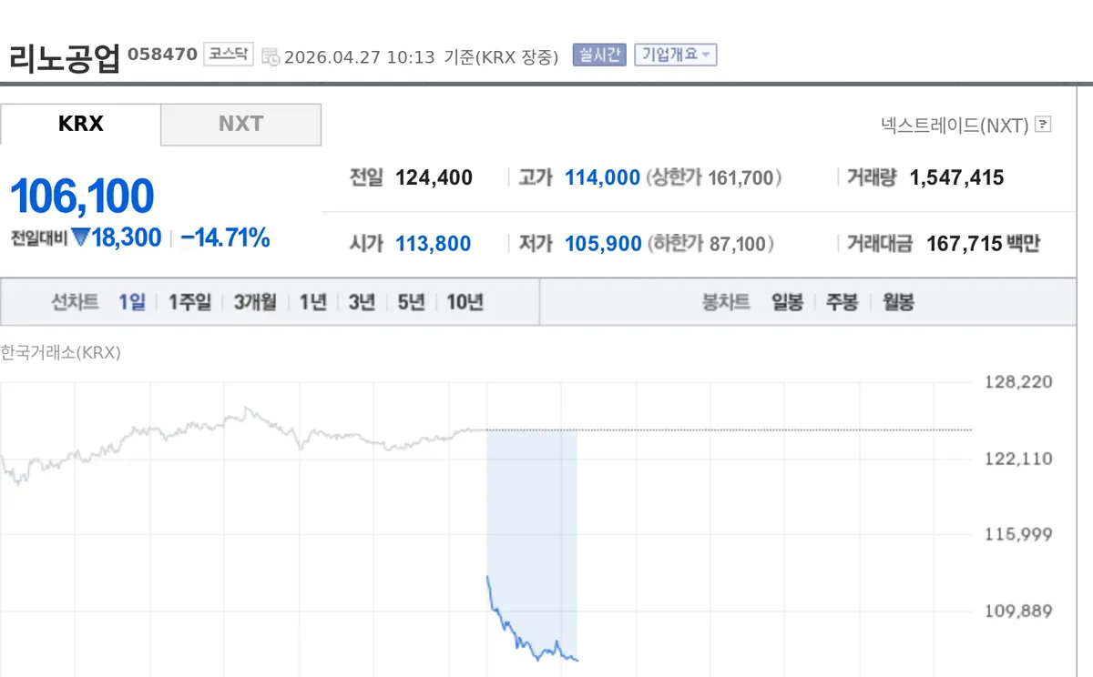Open the 기업개요 dropdown

click(x=676, y=55)
